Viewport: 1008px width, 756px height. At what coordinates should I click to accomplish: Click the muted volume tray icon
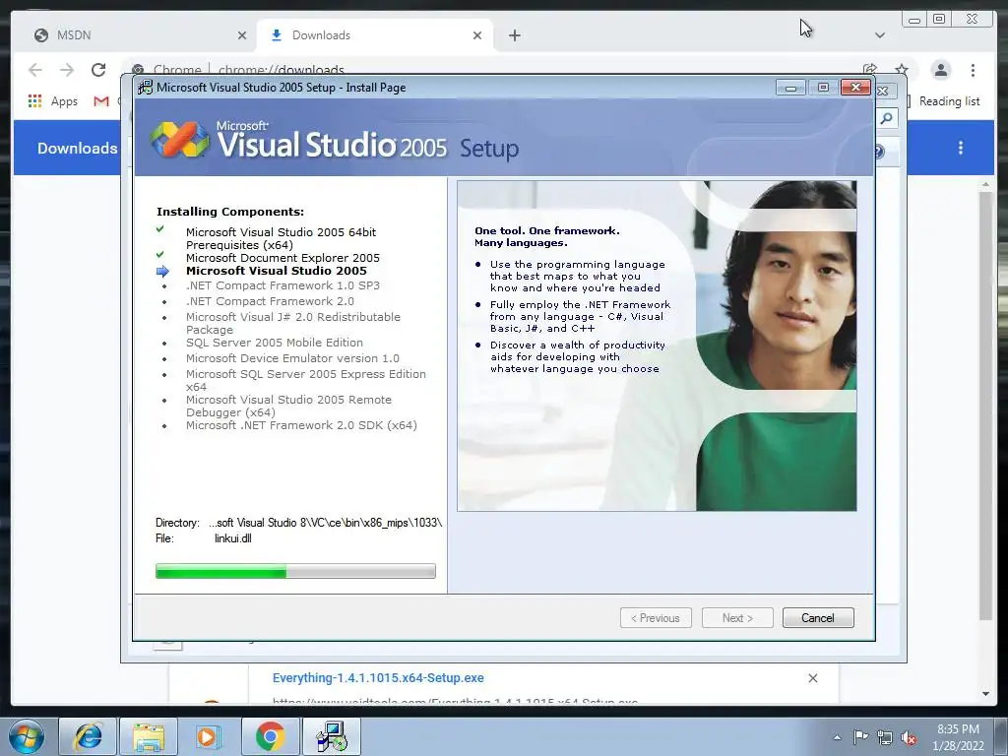click(x=909, y=737)
